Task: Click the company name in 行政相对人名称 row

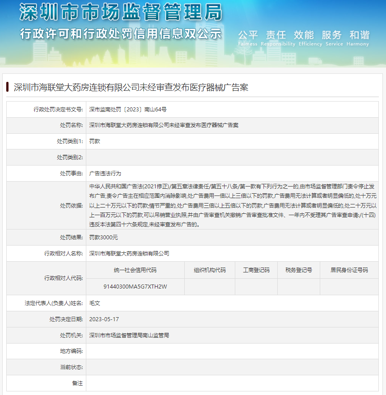Action: (x=129, y=253)
